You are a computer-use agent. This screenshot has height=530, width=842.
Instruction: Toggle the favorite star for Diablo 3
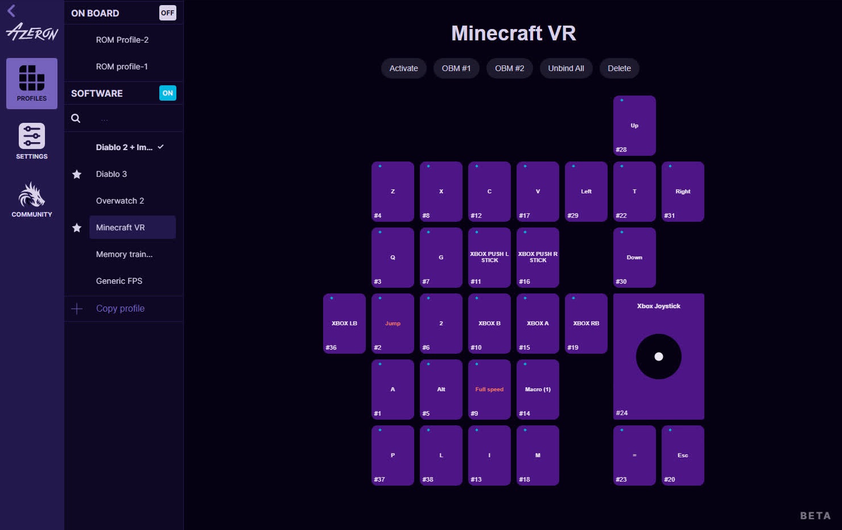[x=77, y=174]
